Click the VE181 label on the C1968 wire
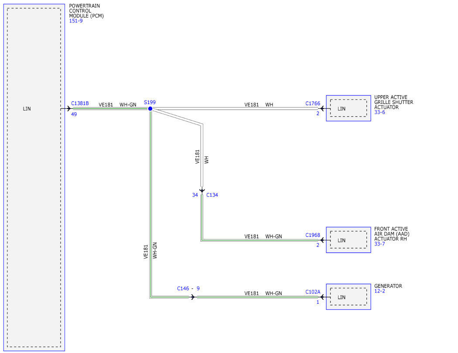458x353 pixels. coord(252,236)
